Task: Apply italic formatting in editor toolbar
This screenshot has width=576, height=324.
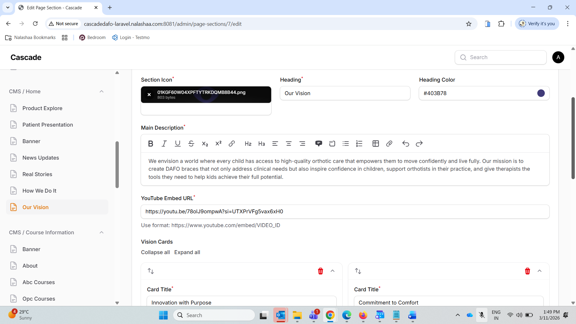Action: pos(164,144)
